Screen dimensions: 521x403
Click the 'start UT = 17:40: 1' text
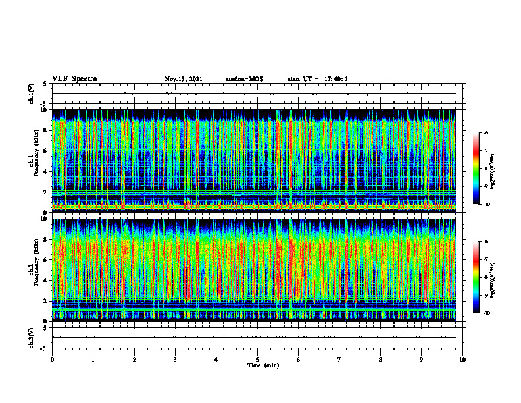pos(318,79)
